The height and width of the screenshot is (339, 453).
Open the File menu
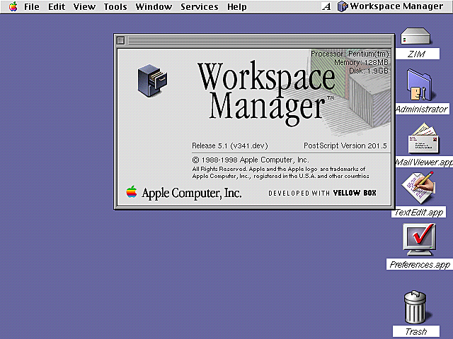tap(31, 6)
